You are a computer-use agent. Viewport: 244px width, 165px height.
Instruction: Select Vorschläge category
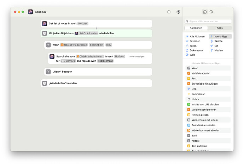(220, 37)
